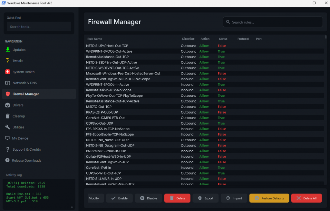Focus the Search tools quick find field
The height and width of the screenshot is (211, 330).
pyautogui.click(x=39, y=27)
